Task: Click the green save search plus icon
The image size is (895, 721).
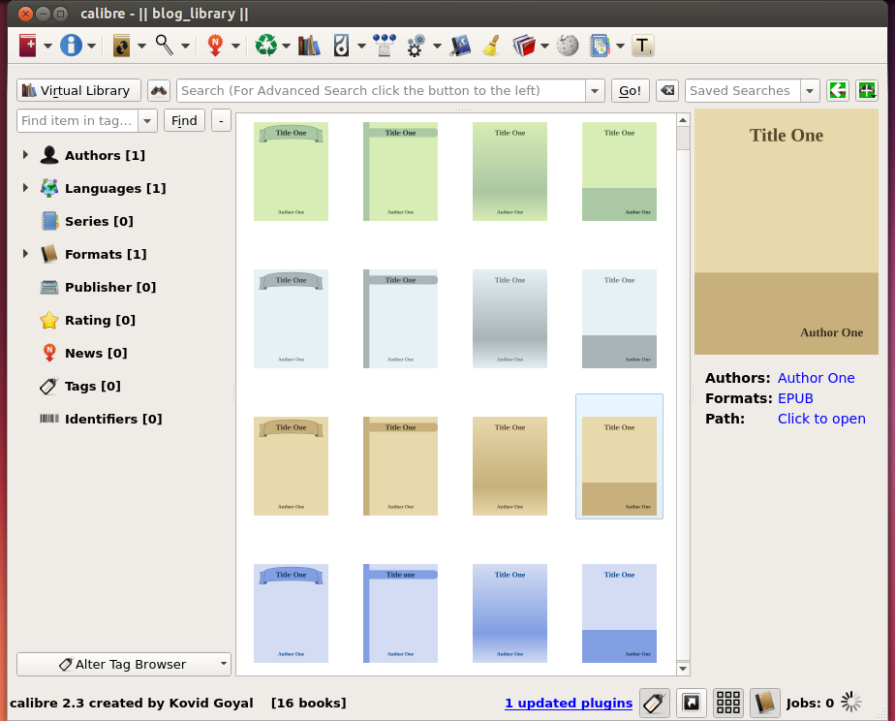Action: (x=867, y=91)
